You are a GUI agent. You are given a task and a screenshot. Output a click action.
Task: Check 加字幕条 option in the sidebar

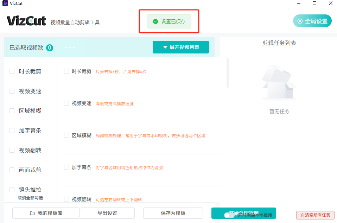pyautogui.click(x=12, y=130)
